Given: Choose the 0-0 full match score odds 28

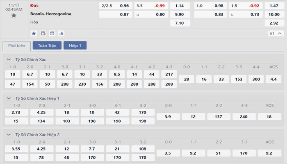Looking at the screenshot, I should pos(187,79).
